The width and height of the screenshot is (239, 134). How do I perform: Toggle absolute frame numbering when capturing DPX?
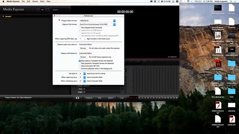point(80,36)
